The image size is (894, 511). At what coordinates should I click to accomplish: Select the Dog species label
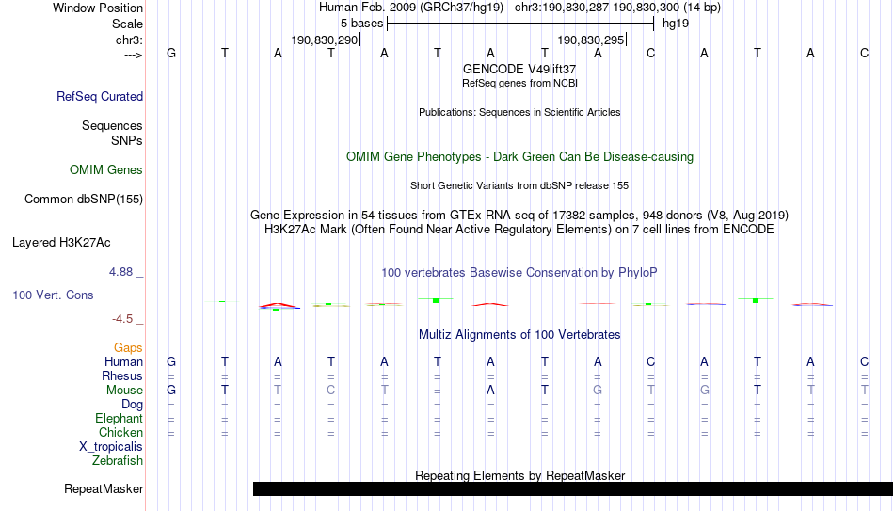click(132, 405)
